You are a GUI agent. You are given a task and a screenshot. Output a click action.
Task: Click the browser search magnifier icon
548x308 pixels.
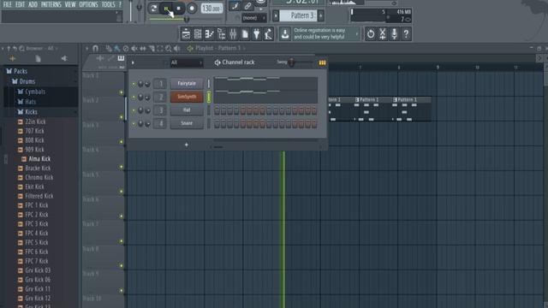click(x=21, y=48)
